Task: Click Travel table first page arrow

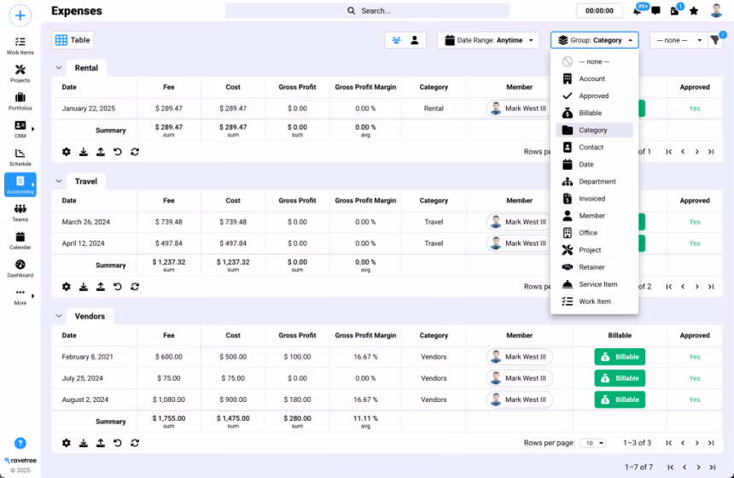Action: (x=669, y=287)
